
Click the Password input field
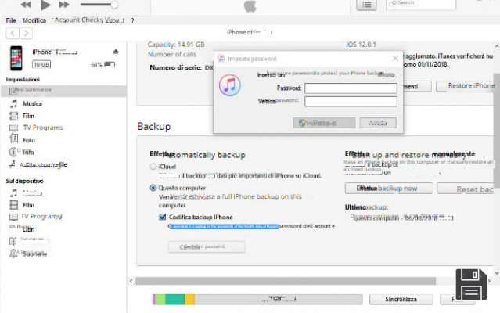click(x=351, y=88)
